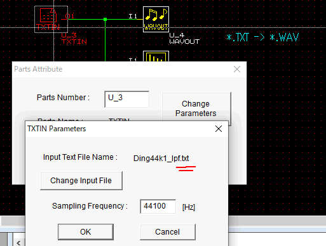Select the yellow WAVOUT music-note block
The height and width of the screenshot is (246, 326).
(156, 19)
